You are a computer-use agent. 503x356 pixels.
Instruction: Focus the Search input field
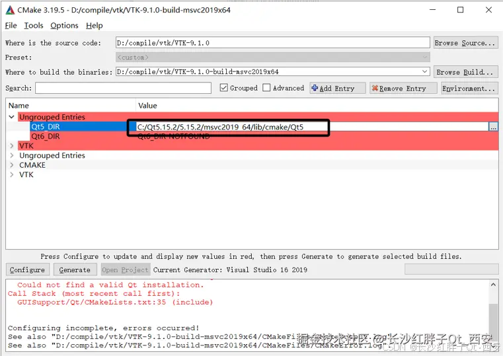coord(123,88)
